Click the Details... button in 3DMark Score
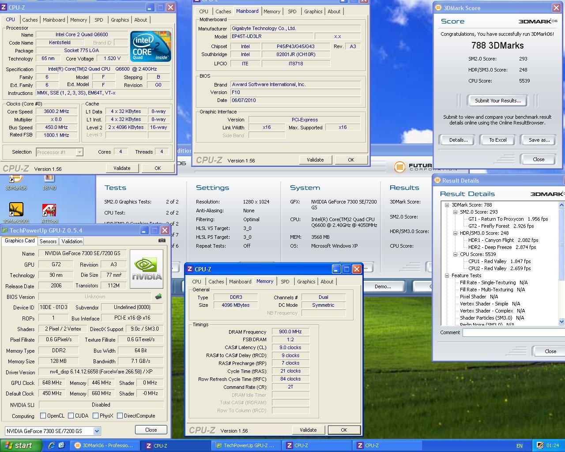Screen dimensions: 565x452 [458, 140]
